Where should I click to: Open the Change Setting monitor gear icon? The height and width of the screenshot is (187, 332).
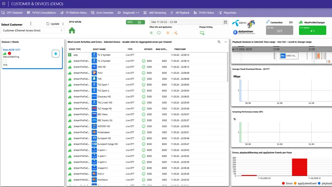tap(202, 33)
